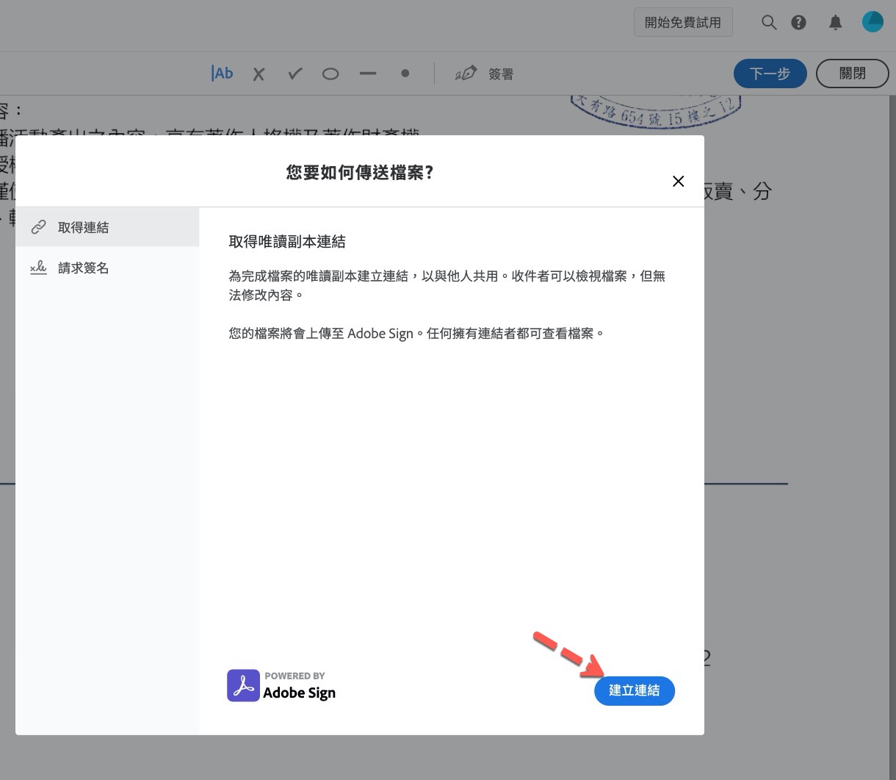The height and width of the screenshot is (780, 896).
Task: Select the cross mark (X) tool
Action: [259, 74]
